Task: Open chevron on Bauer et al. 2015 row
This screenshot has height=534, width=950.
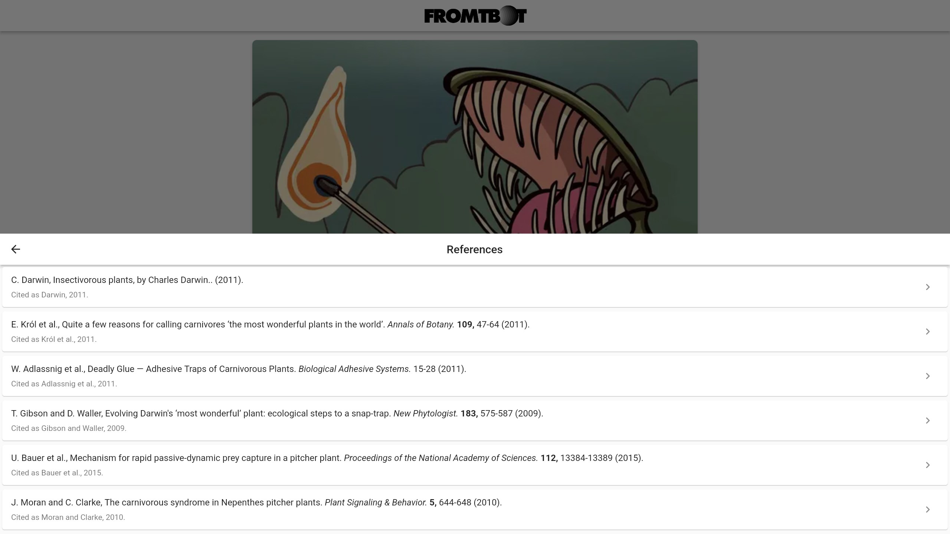Action: point(927,465)
